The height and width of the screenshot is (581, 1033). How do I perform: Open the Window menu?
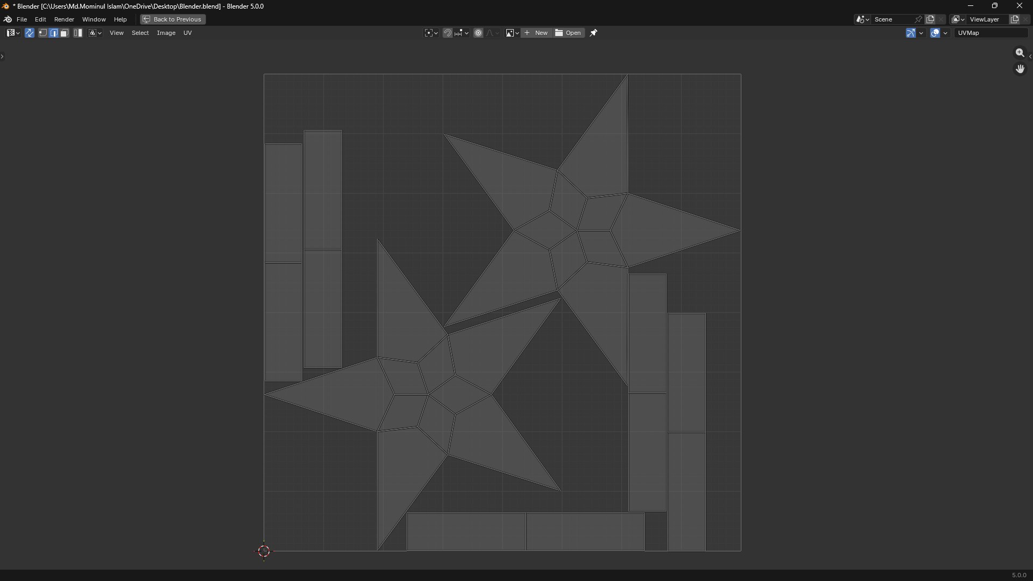pyautogui.click(x=94, y=19)
